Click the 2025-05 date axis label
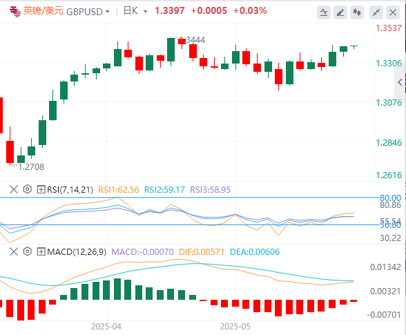 (x=235, y=327)
